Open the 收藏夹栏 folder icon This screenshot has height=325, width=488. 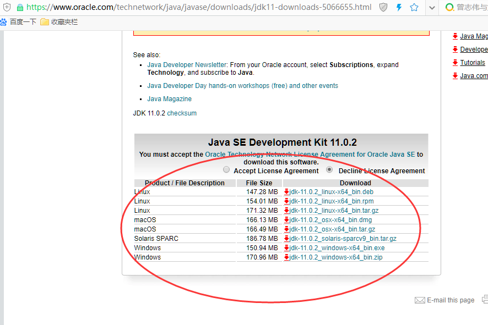coord(45,22)
